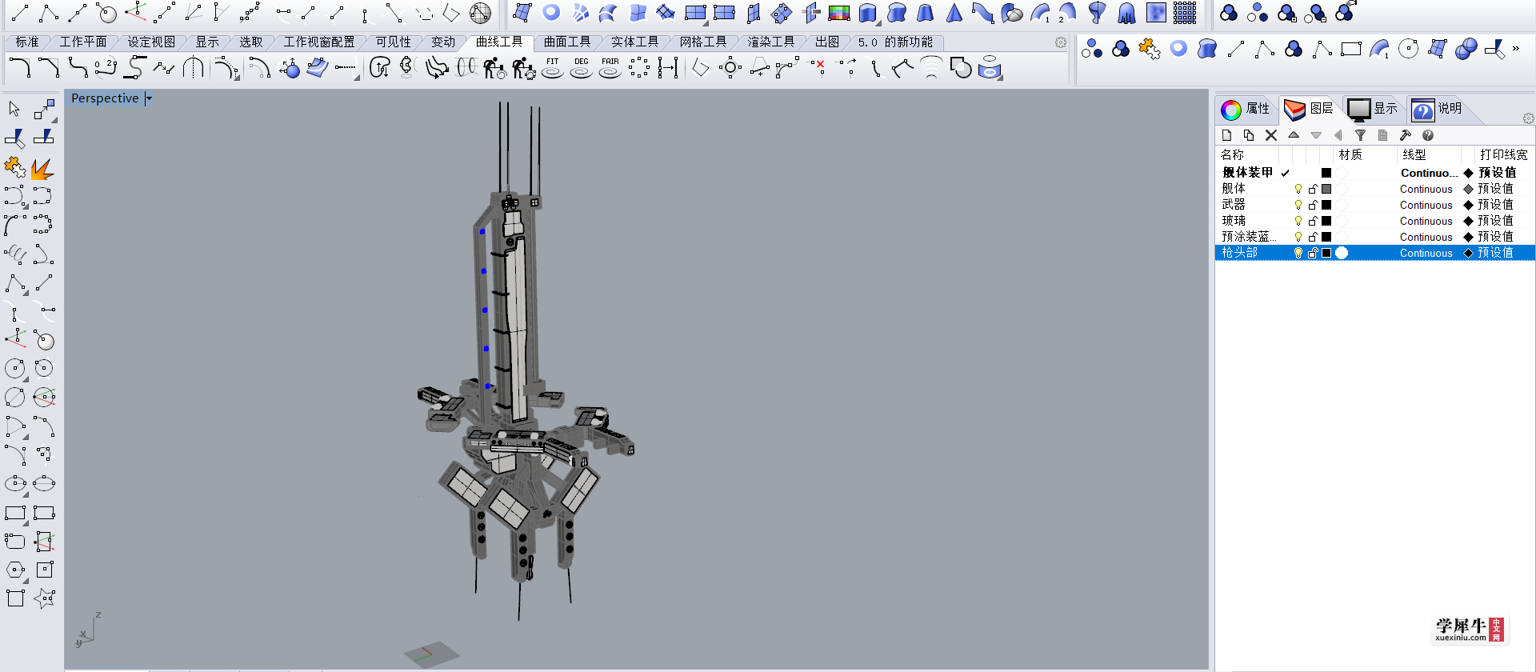Screen dimensions: 1536x672
Task: Open linetype Continuous for 舰体 layer
Action: 1426,189
